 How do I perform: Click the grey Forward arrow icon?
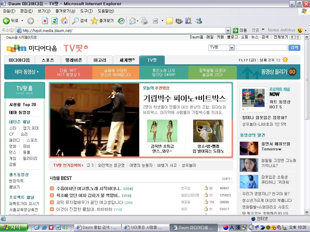tap(31, 21)
